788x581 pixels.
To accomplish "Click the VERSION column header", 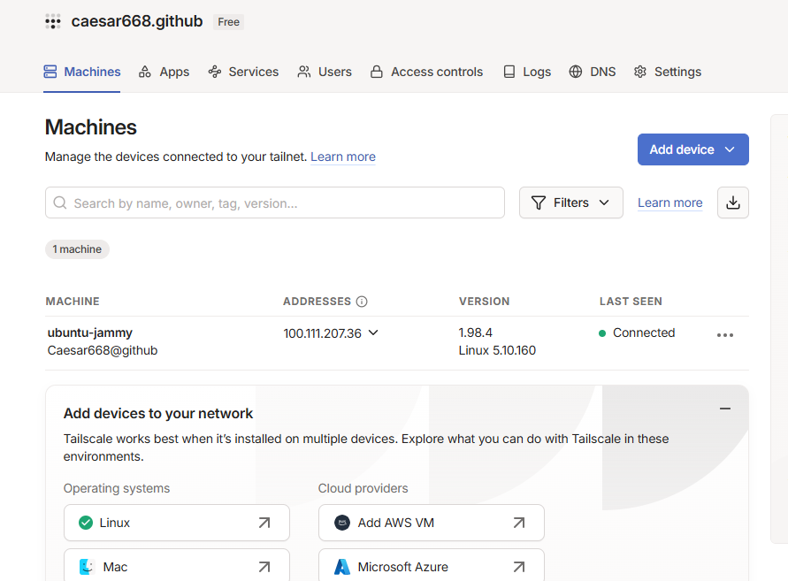I will [x=484, y=302].
